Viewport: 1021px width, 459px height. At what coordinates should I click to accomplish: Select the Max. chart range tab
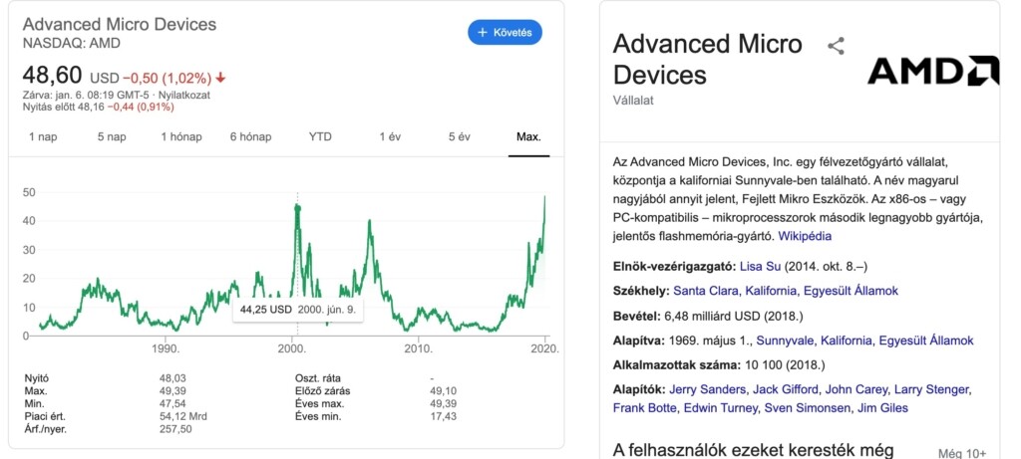tap(528, 136)
